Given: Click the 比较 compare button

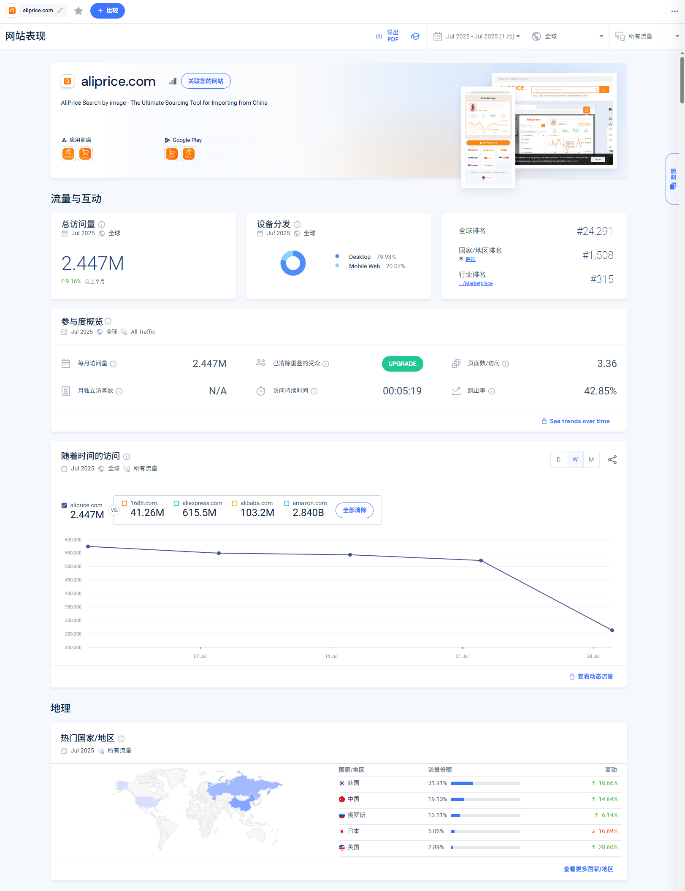Looking at the screenshot, I should tap(108, 11).
